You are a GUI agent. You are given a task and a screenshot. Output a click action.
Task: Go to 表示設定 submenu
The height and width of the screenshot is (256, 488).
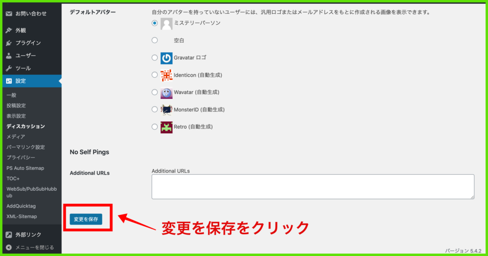coord(16,116)
